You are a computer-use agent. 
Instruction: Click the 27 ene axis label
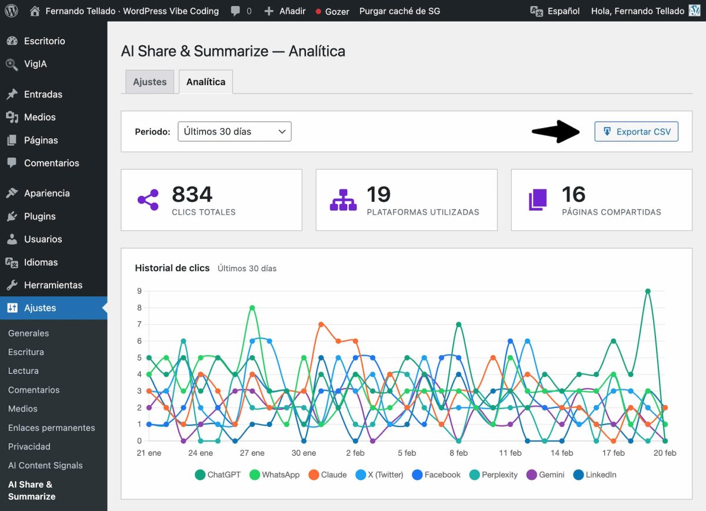click(252, 453)
